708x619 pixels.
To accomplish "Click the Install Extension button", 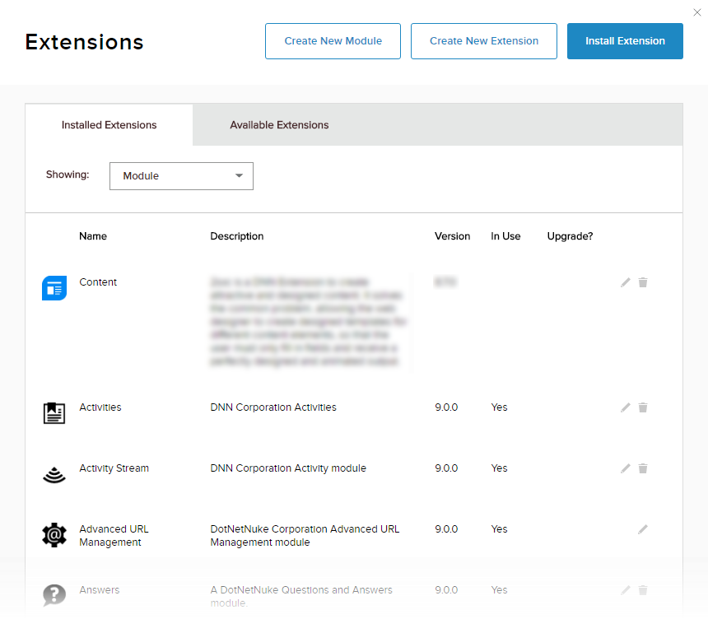I will coord(625,41).
